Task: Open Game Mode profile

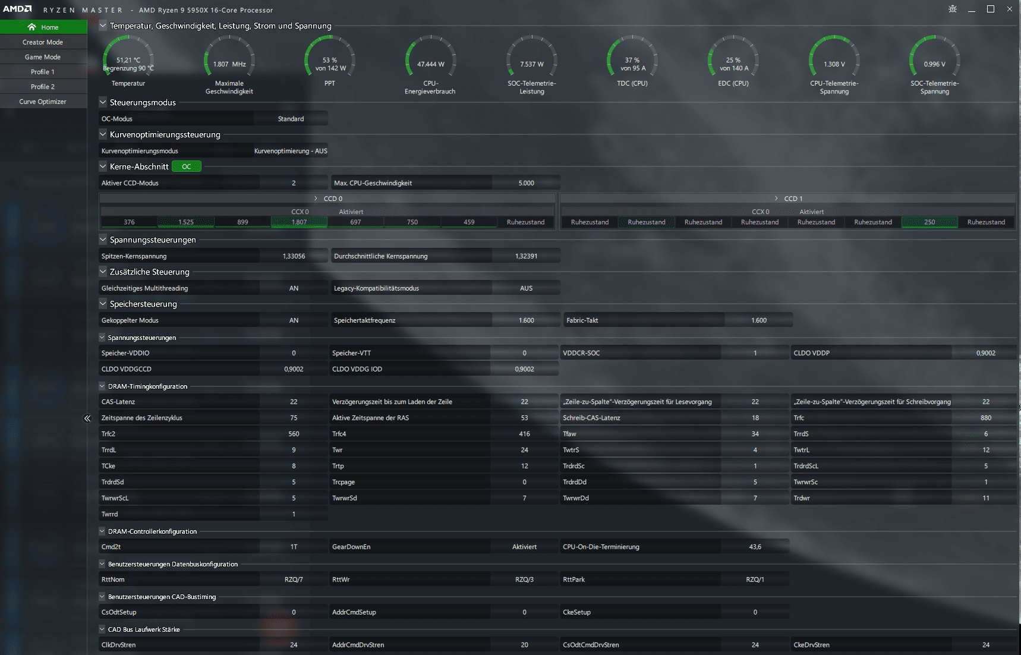Action: (x=43, y=57)
